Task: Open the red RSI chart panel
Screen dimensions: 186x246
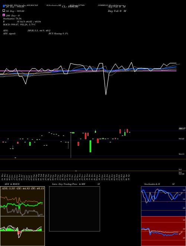Action: tap(163, 231)
